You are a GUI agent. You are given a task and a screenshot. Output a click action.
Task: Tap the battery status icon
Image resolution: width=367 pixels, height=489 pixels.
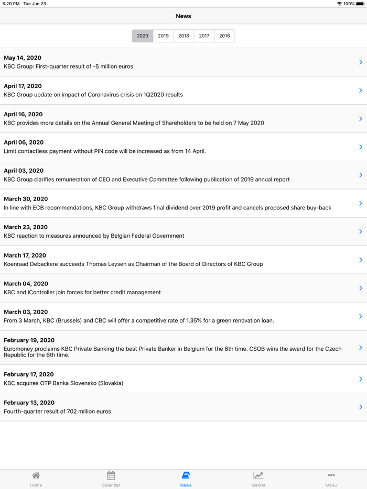[360, 4]
